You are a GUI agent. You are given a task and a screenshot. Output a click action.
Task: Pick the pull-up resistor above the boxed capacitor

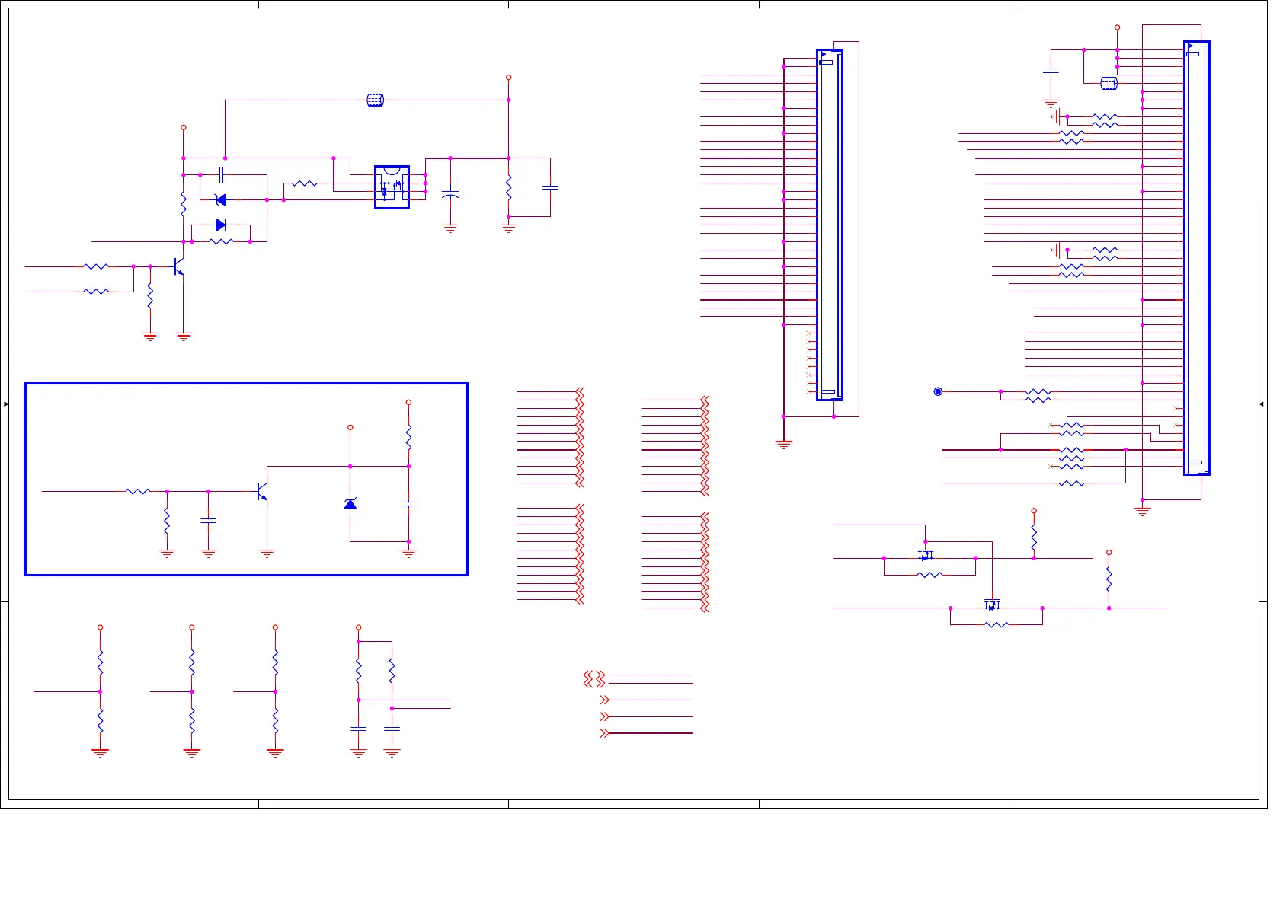[x=408, y=437]
